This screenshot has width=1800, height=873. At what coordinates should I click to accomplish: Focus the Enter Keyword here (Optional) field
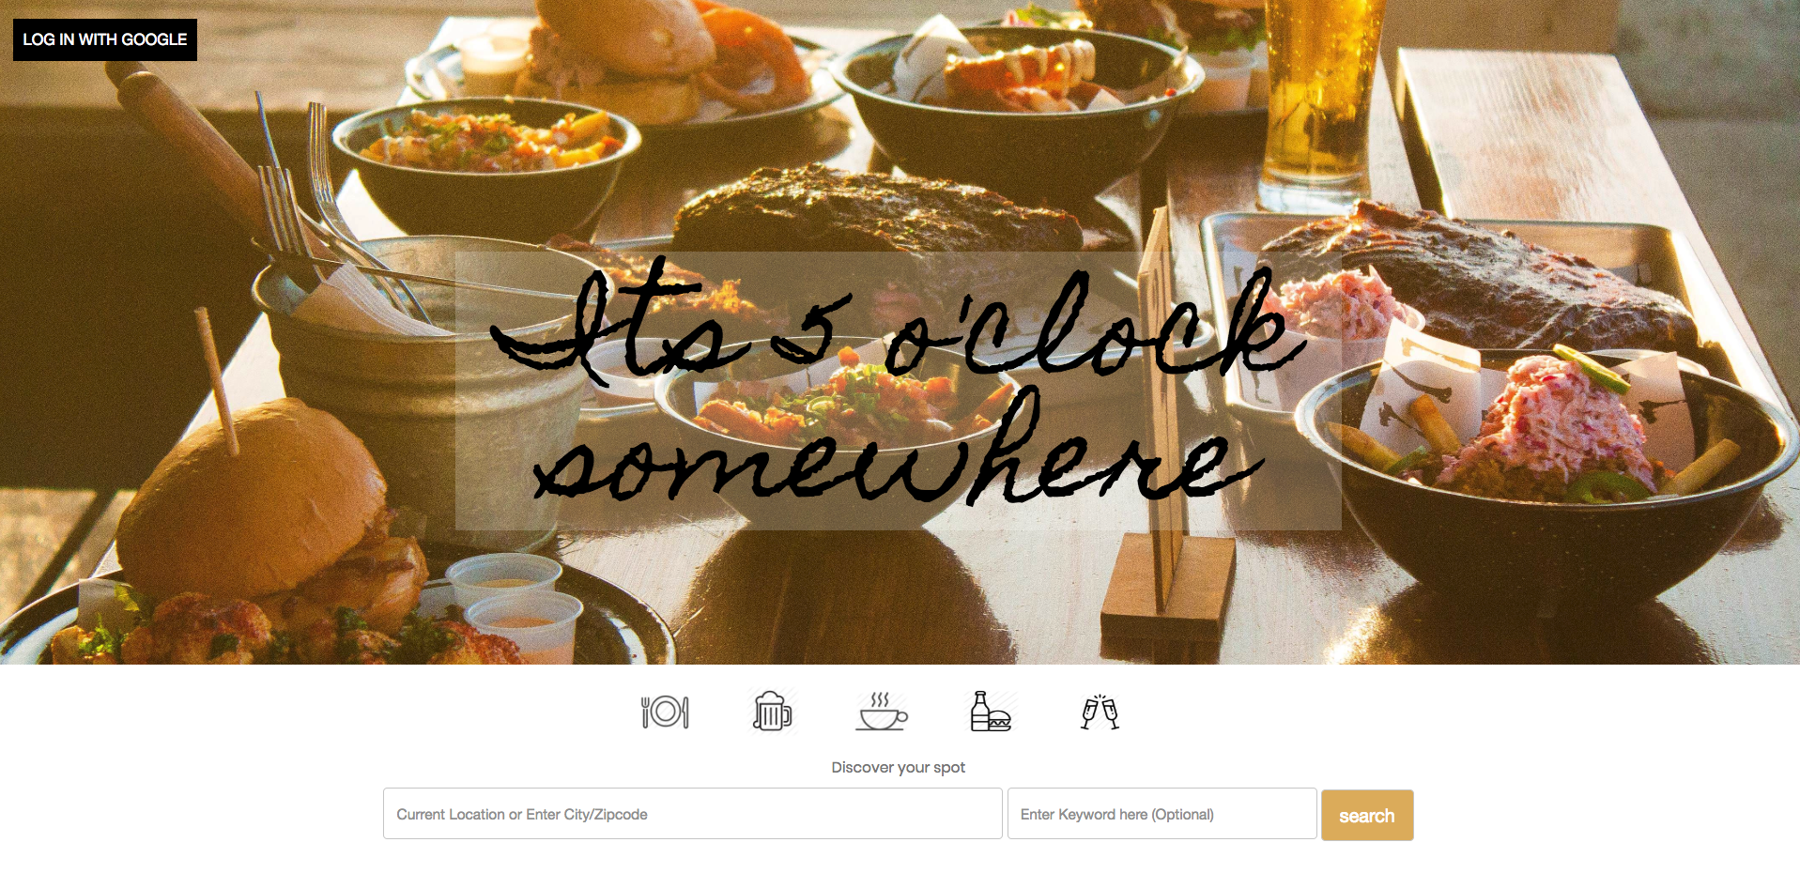coord(1162,814)
